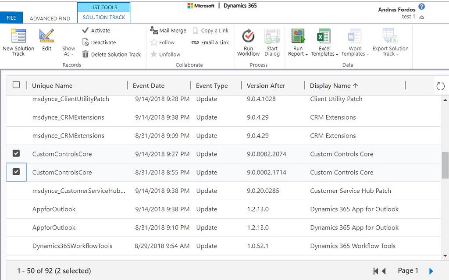
Task: Click the Start Dialog icon
Action: 272,36
